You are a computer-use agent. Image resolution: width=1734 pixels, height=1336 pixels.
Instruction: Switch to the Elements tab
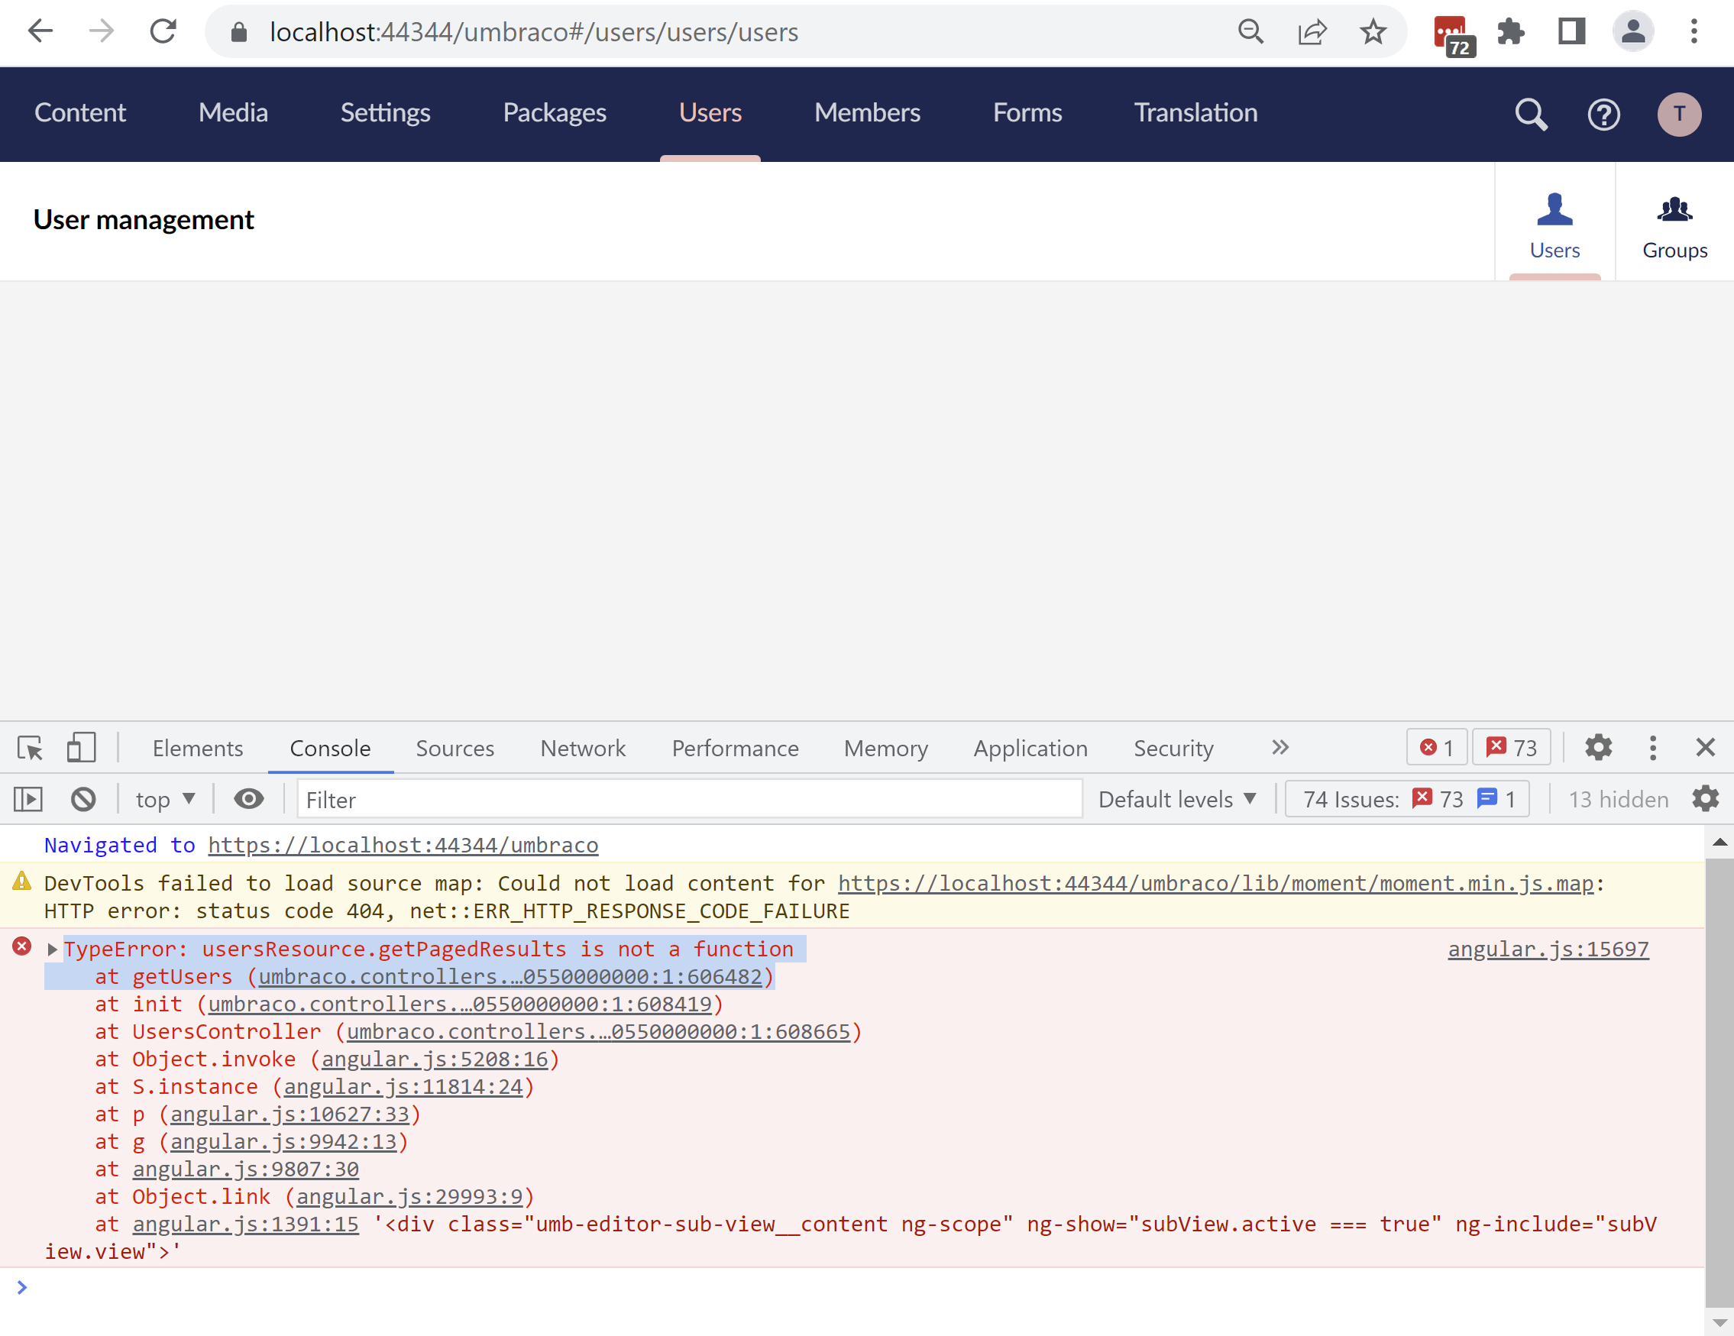tap(198, 748)
